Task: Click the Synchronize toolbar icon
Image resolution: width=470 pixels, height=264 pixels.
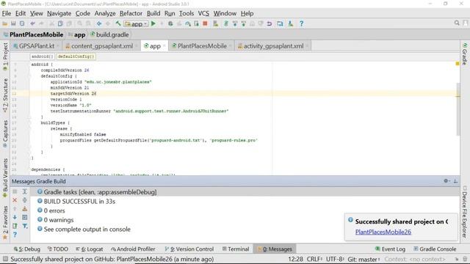Action: (x=22, y=23)
